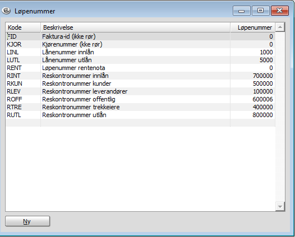Click the empty row below RUTL
The image size is (295, 237).
[140, 123]
